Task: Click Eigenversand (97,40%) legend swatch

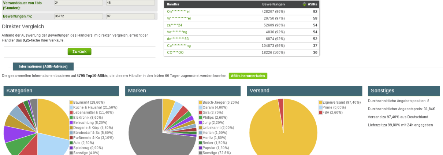Action: pyautogui.click(x=320, y=102)
